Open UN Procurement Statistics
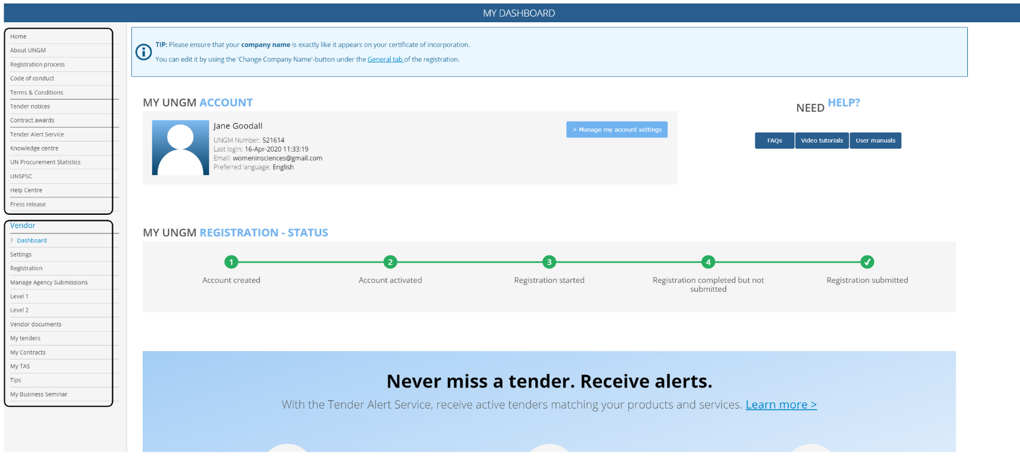Screen dimensions: 1020x465 (46, 162)
